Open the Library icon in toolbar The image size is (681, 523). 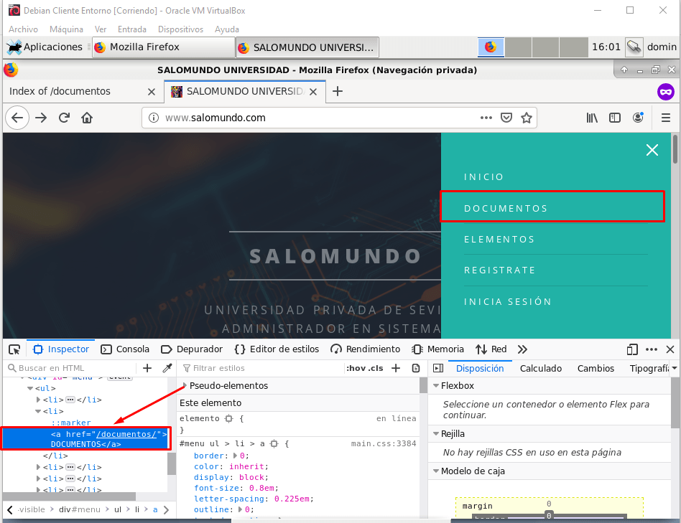coord(591,118)
